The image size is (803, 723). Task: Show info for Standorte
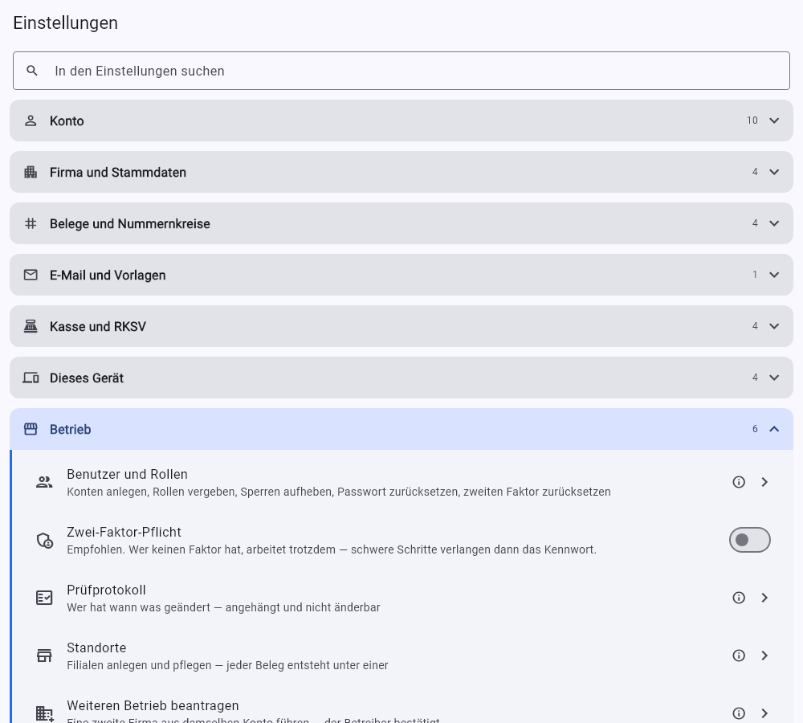739,656
